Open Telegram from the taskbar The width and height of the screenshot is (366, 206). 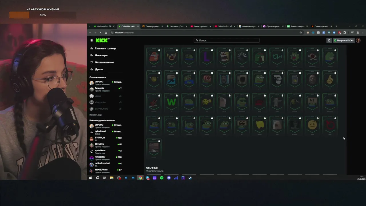pos(148,178)
